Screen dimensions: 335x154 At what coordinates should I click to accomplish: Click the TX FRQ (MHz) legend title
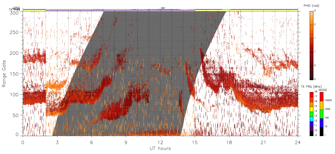pyautogui.click(x=311, y=86)
